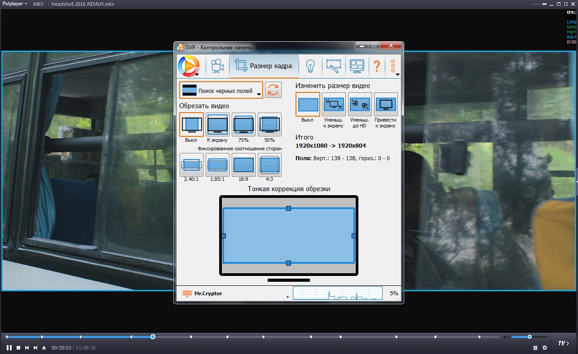Pause the video playback
The height and width of the screenshot is (354, 578).
pos(9,348)
